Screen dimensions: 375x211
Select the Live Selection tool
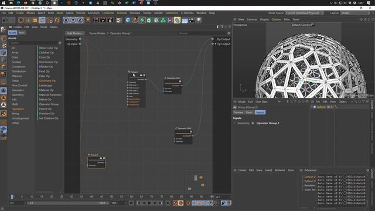(x=21, y=21)
